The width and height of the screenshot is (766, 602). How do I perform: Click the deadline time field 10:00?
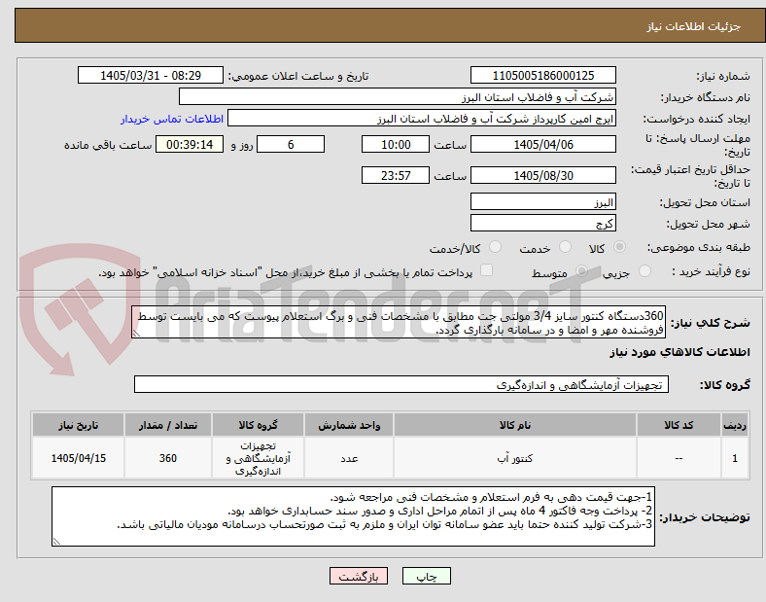point(396,144)
